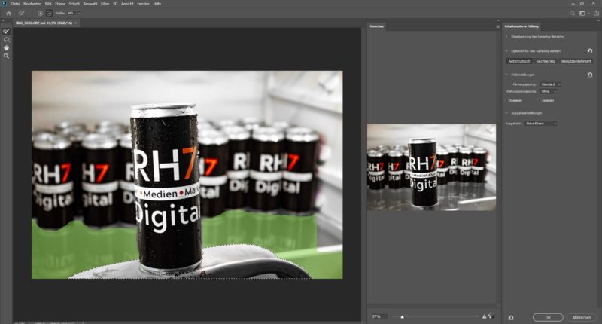The image size is (602, 324).
Task: Open the Hilfe menu
Action: click(x=157, y=4)
